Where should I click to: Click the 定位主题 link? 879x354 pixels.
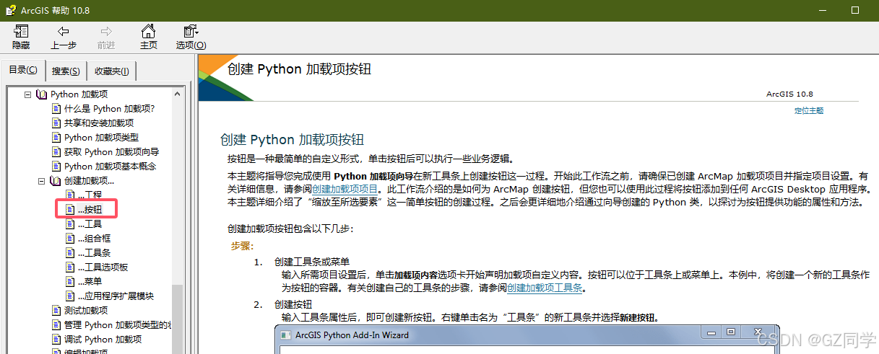coord(809,111)
